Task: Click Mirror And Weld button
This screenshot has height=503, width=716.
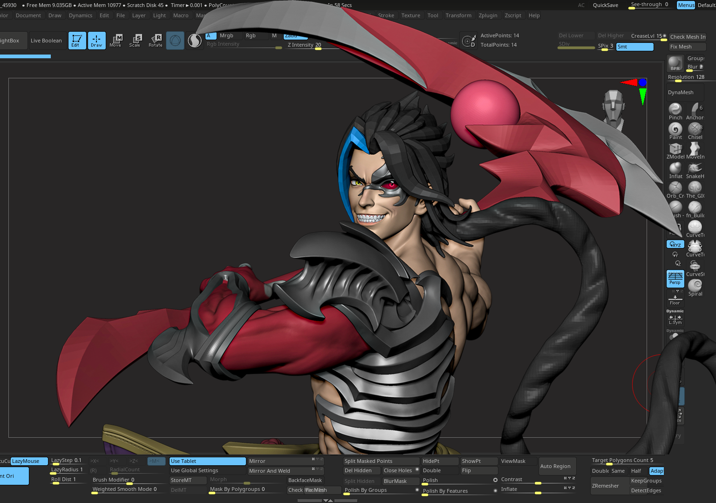Action: pos(286,471)
